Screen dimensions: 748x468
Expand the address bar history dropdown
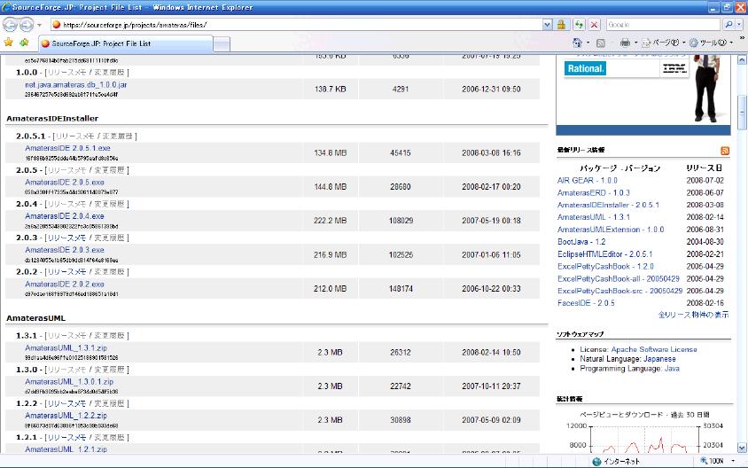pyautogui.click(x=547, y=24)
